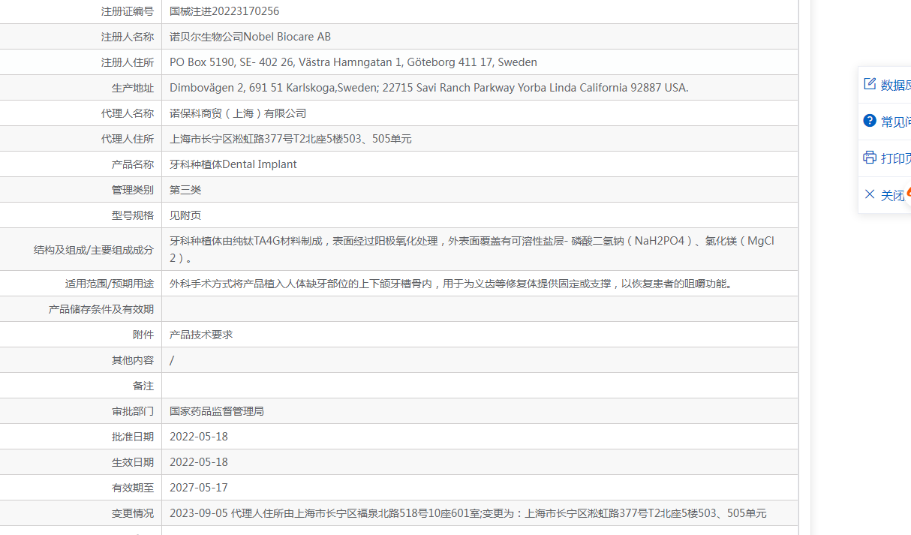
Task: Select the intended use text starting 外科手术方式
Action: [x=451, y=284]
